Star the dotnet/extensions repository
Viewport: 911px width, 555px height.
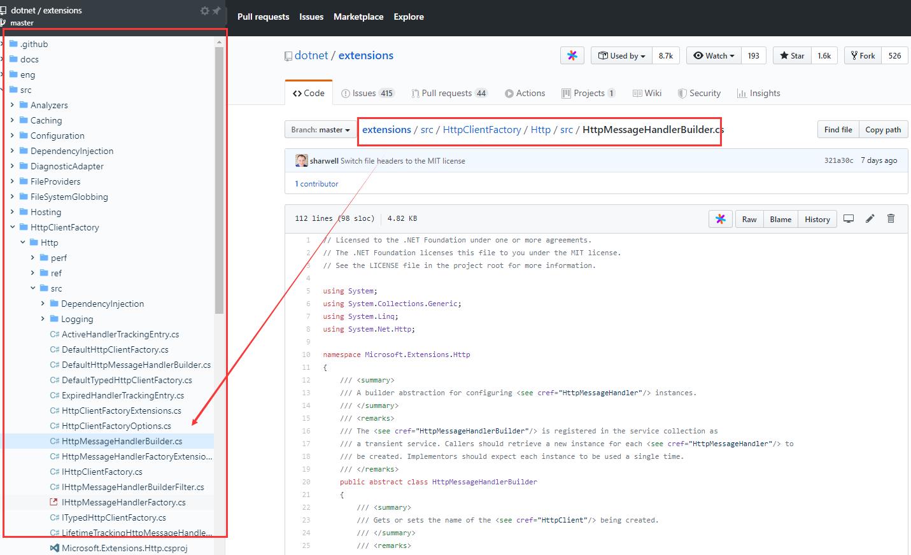(792, 55)
